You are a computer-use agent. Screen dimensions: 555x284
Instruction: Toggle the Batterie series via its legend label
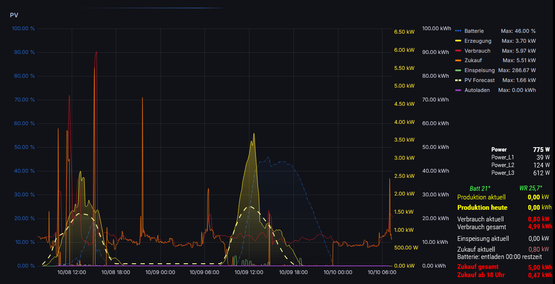[x=474, y=31]
